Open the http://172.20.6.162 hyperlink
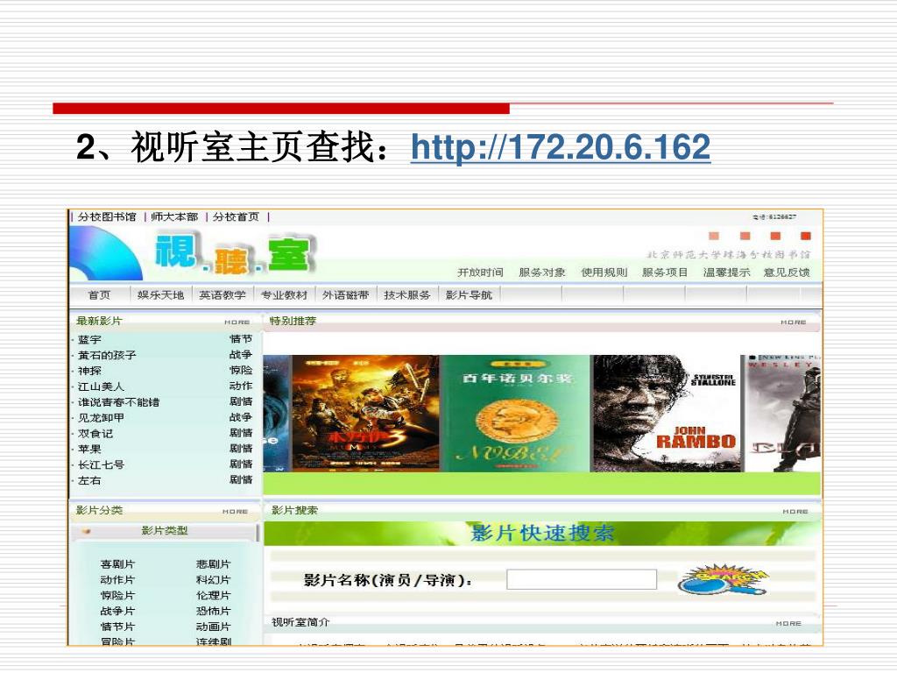Image resolution: width=897 pixels, height=673 pixels. pyautogui.click(x=561, y=147)
